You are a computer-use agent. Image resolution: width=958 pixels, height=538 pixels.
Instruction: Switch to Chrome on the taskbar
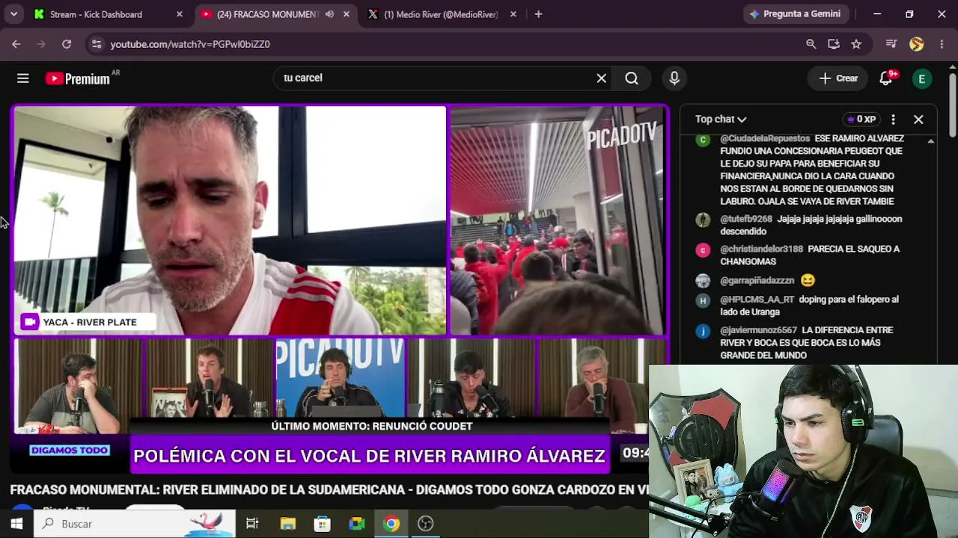[391, 524]
